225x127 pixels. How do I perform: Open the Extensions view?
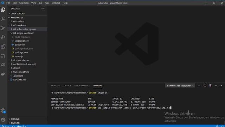[3, 46]
